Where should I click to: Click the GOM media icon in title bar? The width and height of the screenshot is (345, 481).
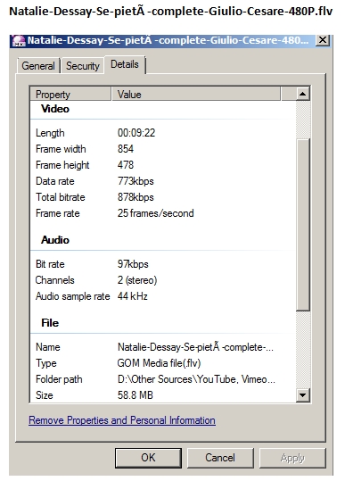tap(19, 41)
